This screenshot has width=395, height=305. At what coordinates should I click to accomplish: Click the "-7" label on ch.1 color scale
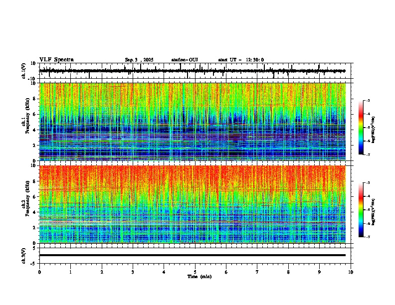[368, 154]
